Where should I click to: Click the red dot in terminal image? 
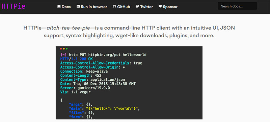tap(61, 49)
